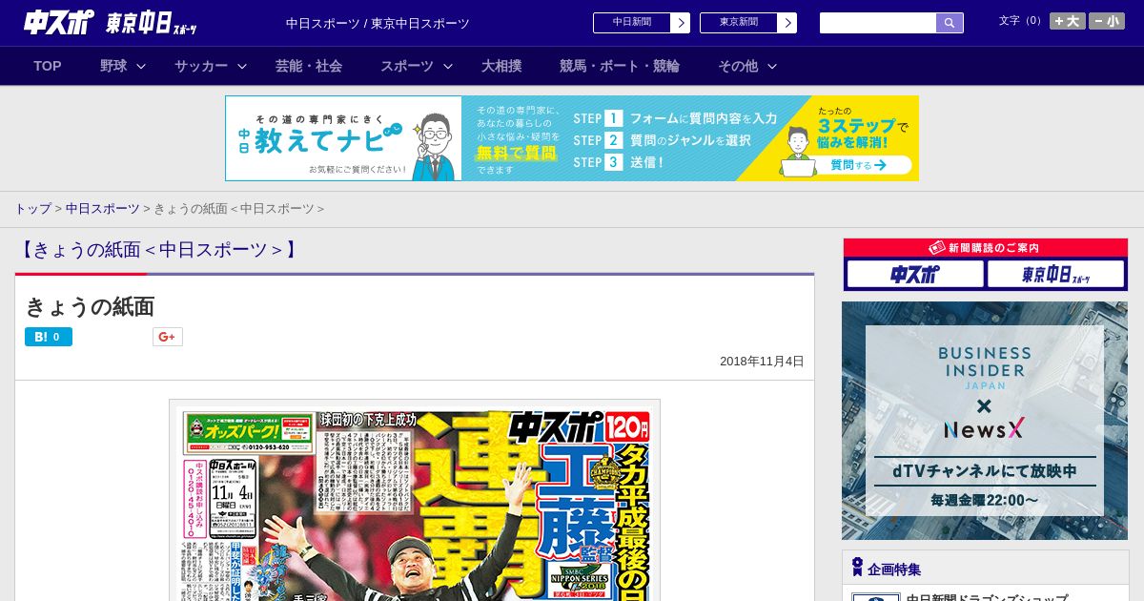Open the Business Insider NewsX advertisement
The width and height of the screenshot is (1144, 601).
click(x=985, y=421)
